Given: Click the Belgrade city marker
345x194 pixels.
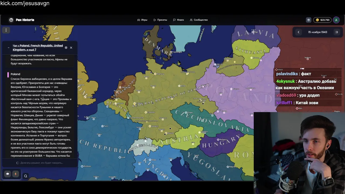Looking at the screenshot, I should (228, 167).
